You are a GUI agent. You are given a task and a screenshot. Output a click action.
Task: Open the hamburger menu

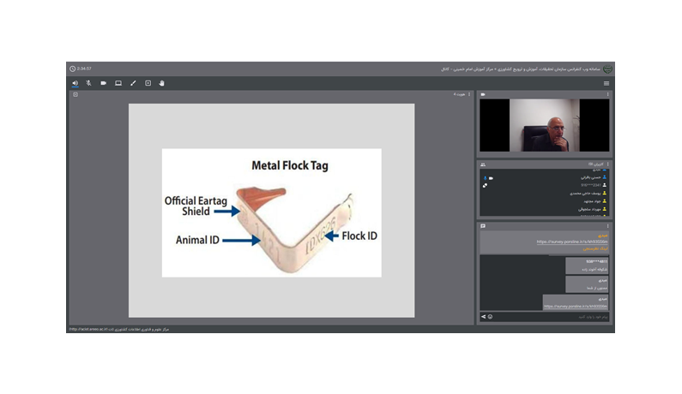pos(607,83)
